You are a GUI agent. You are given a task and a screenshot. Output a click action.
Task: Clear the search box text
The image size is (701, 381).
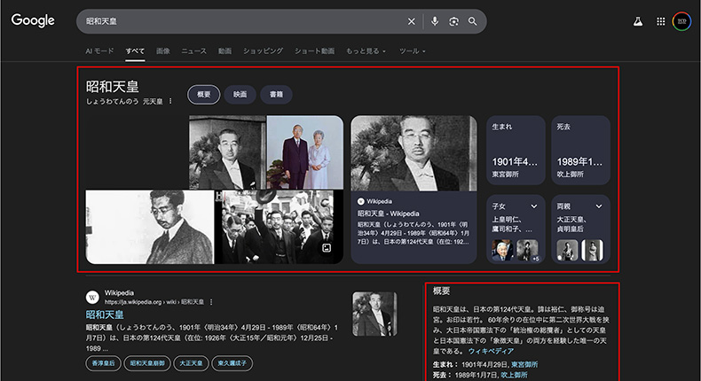click(x=411, y=21)
